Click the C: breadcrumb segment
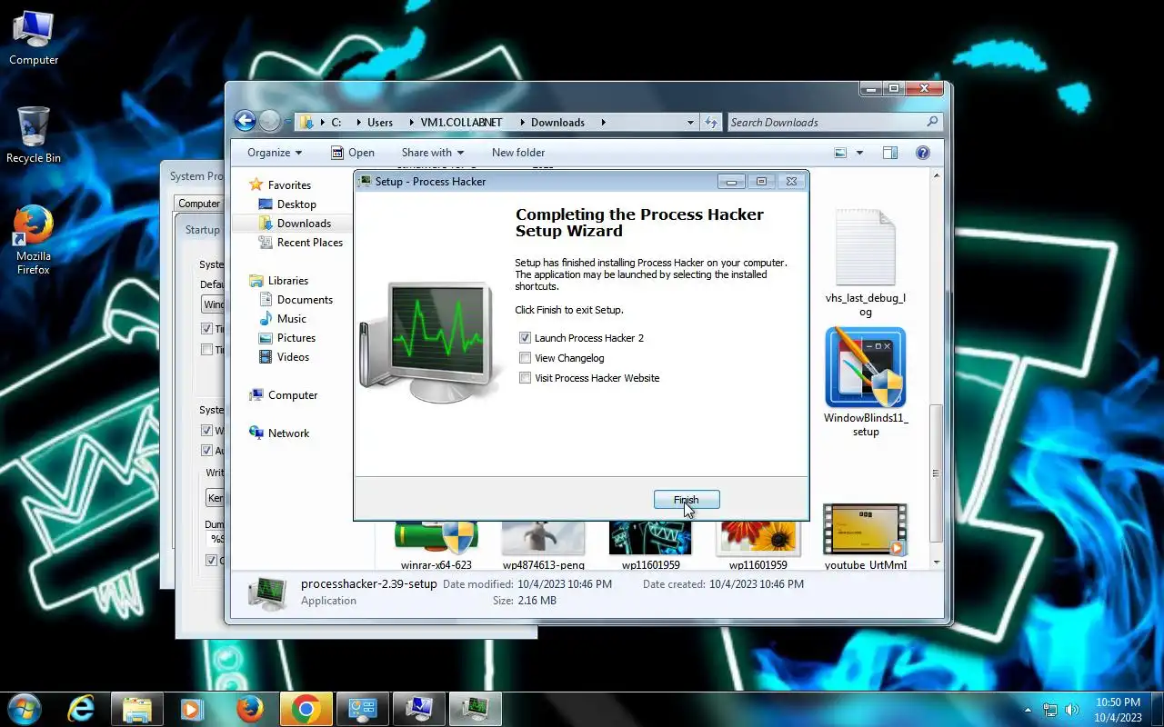 pos(336,122)
